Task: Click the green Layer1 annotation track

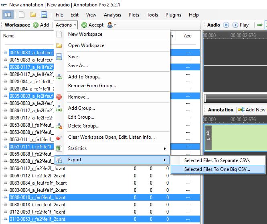Action: click(239, 138)
